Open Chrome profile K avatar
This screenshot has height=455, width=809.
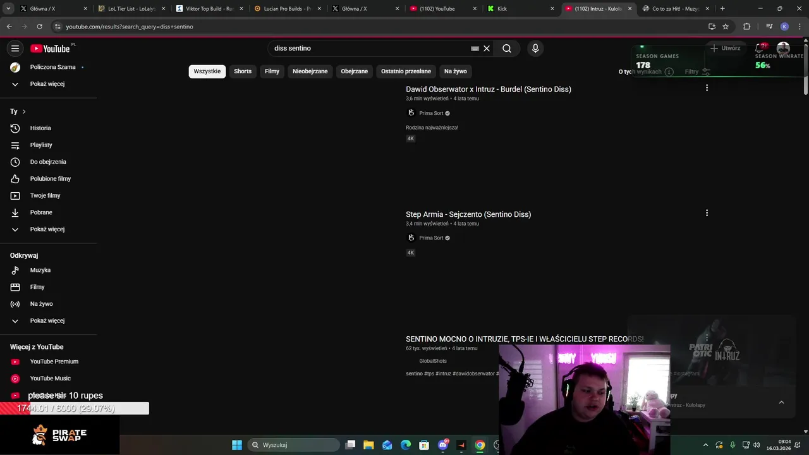784,27
